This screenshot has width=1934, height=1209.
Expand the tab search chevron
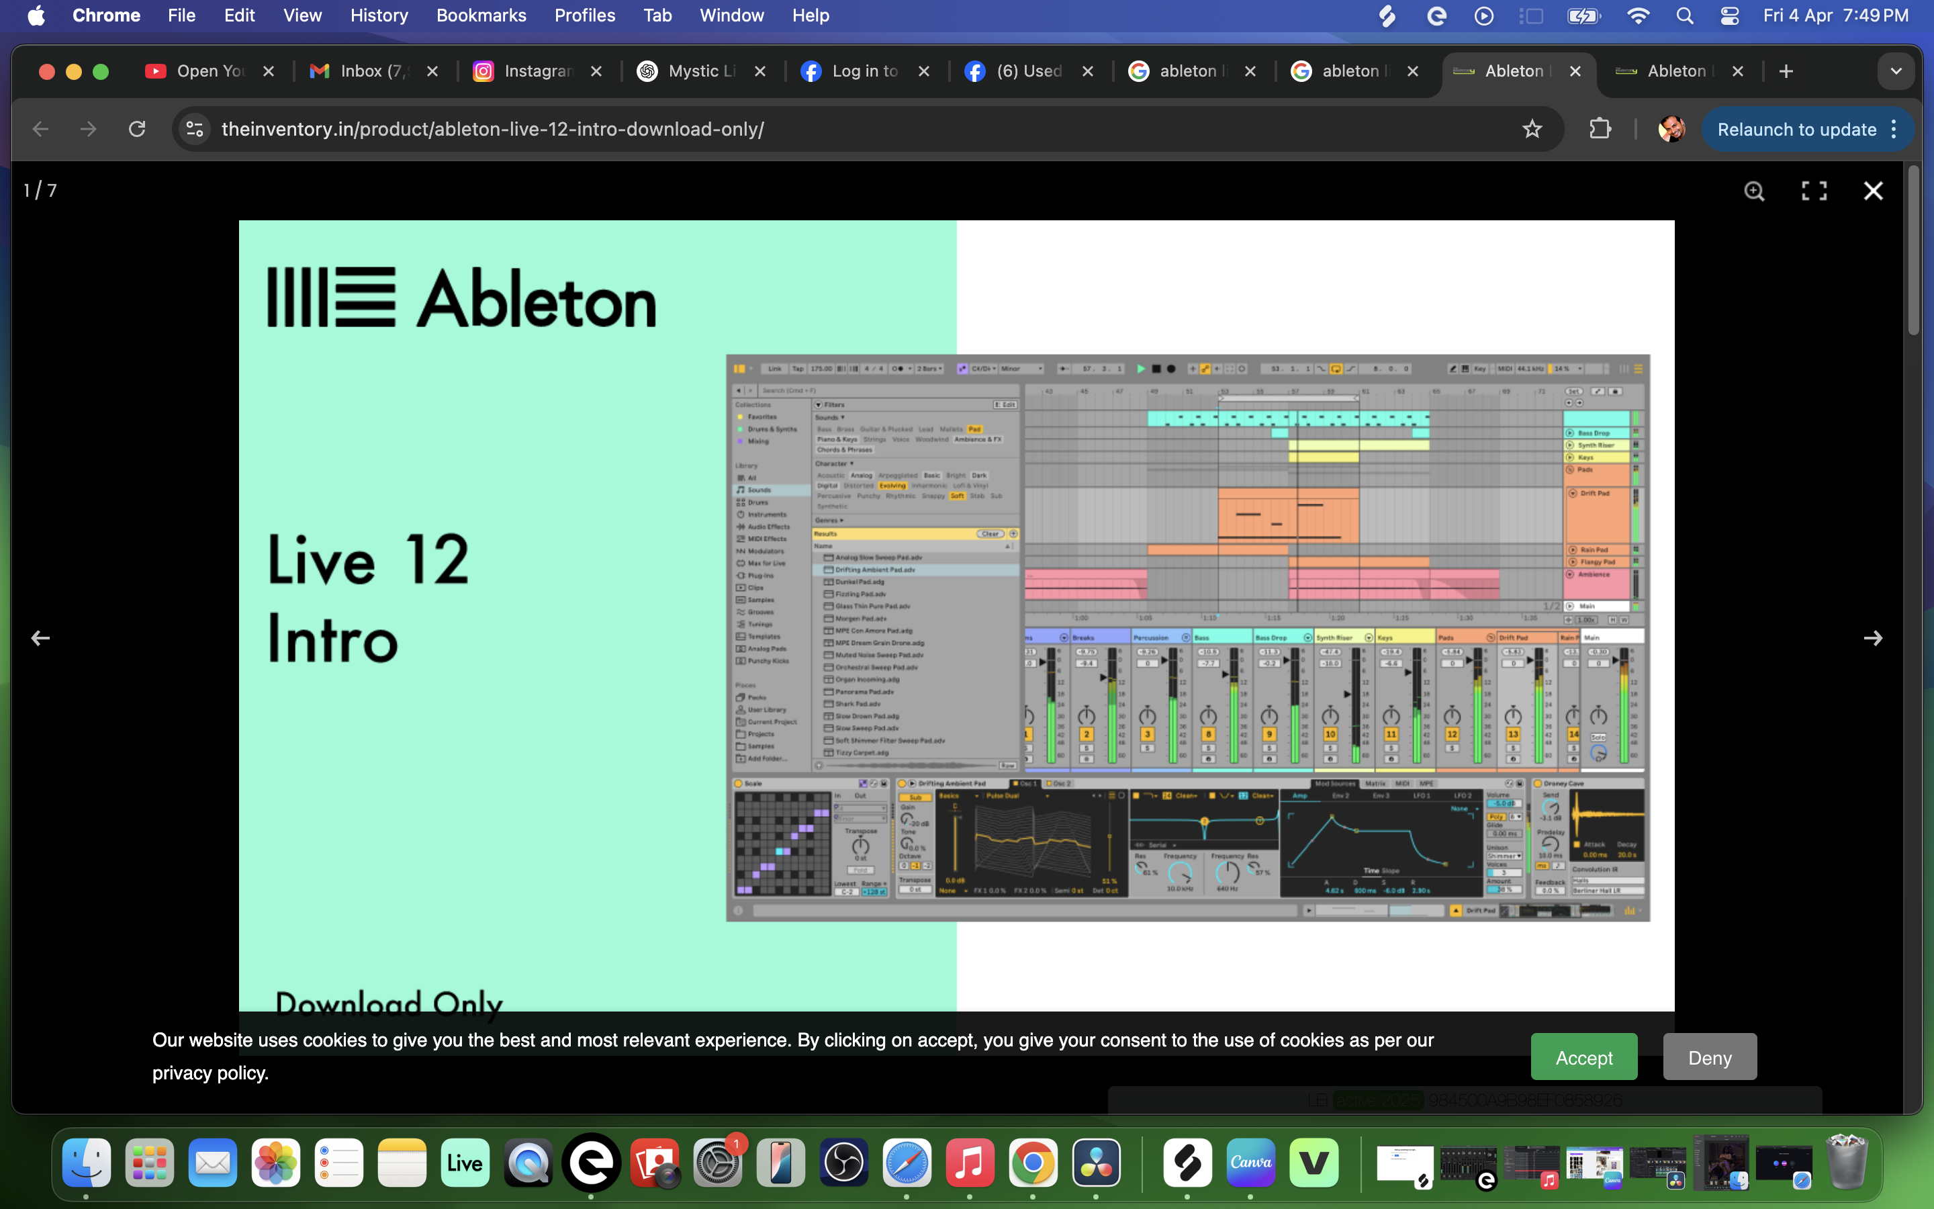coord(1896,71)
